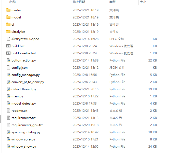The image size is (184, 153).
Task: Click the build_onefile.bat batch file icon
Action: click(x=8, y=53)
